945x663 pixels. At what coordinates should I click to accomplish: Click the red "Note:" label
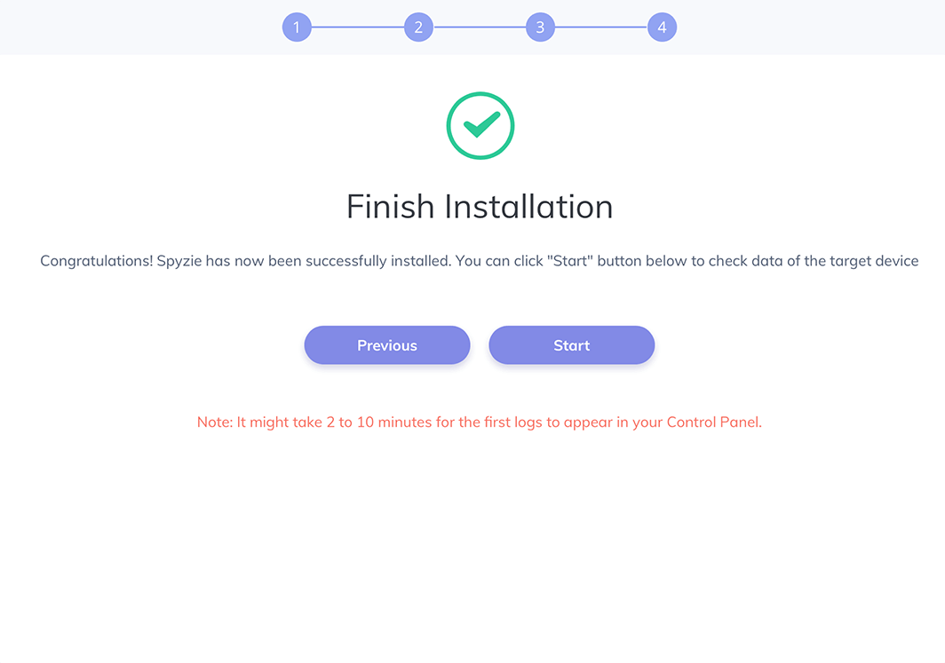coord(215,422)
